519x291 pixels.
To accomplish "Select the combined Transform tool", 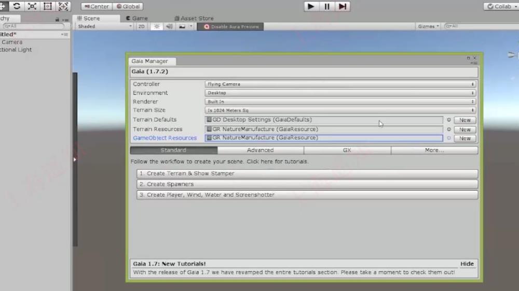I will point(63,6).
